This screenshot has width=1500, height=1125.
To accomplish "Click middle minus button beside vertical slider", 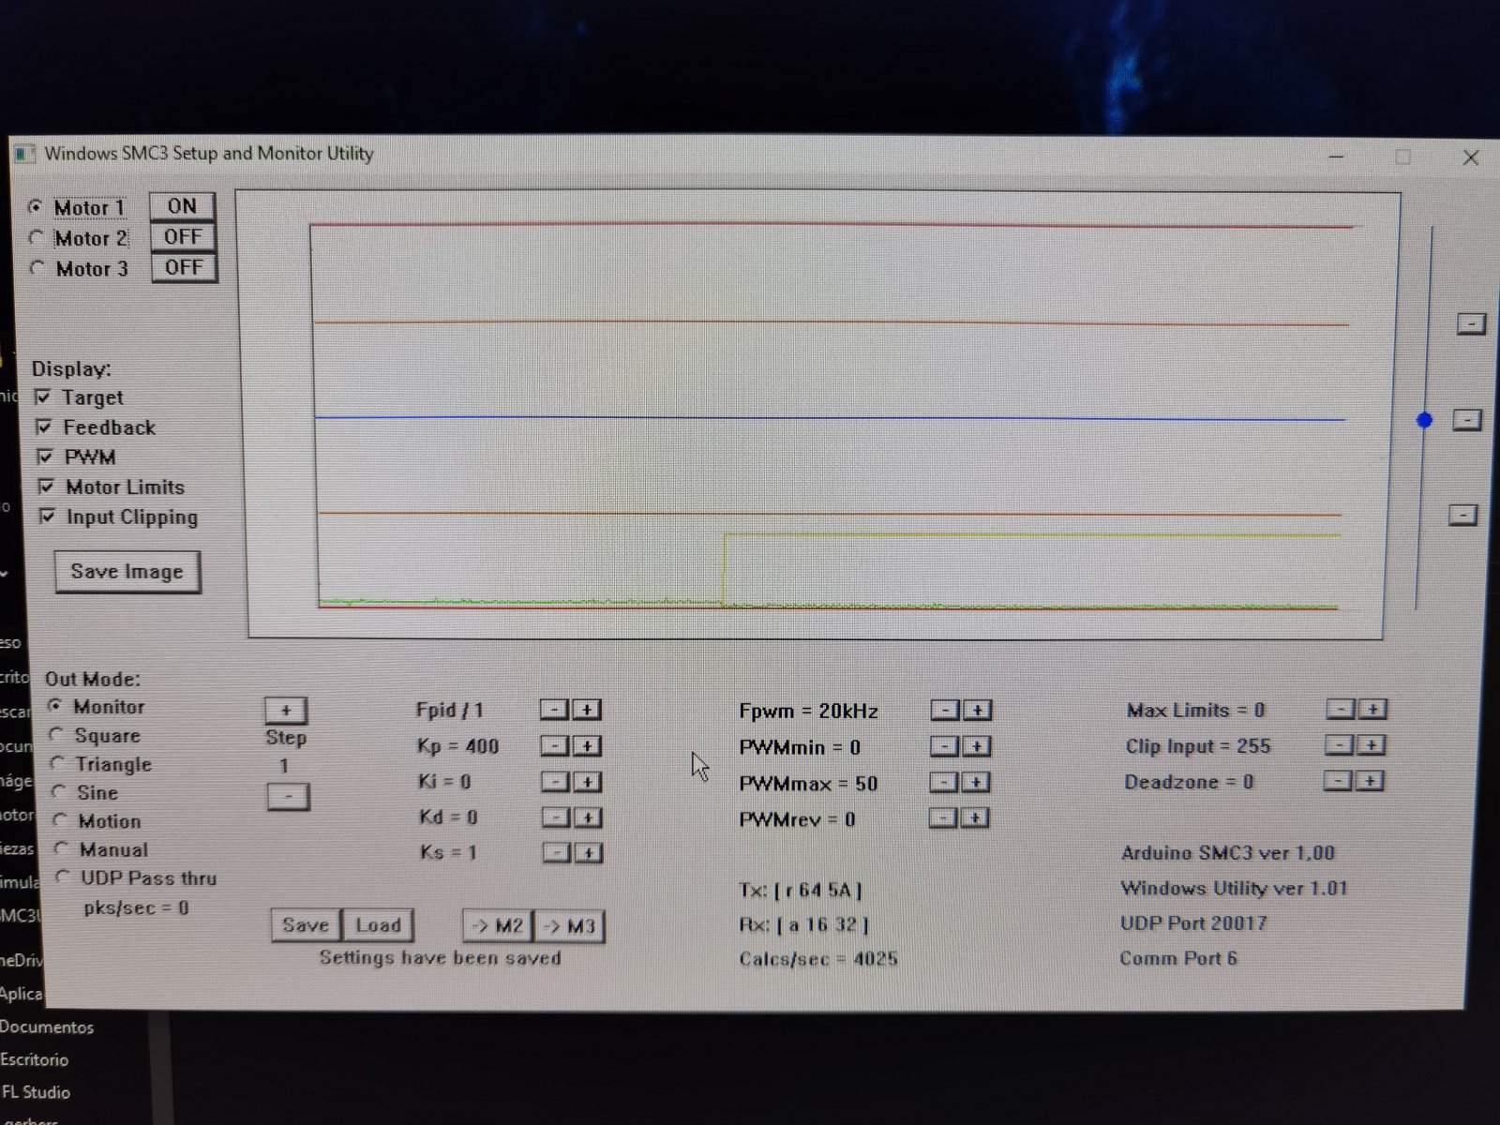I will (1467, 420).
